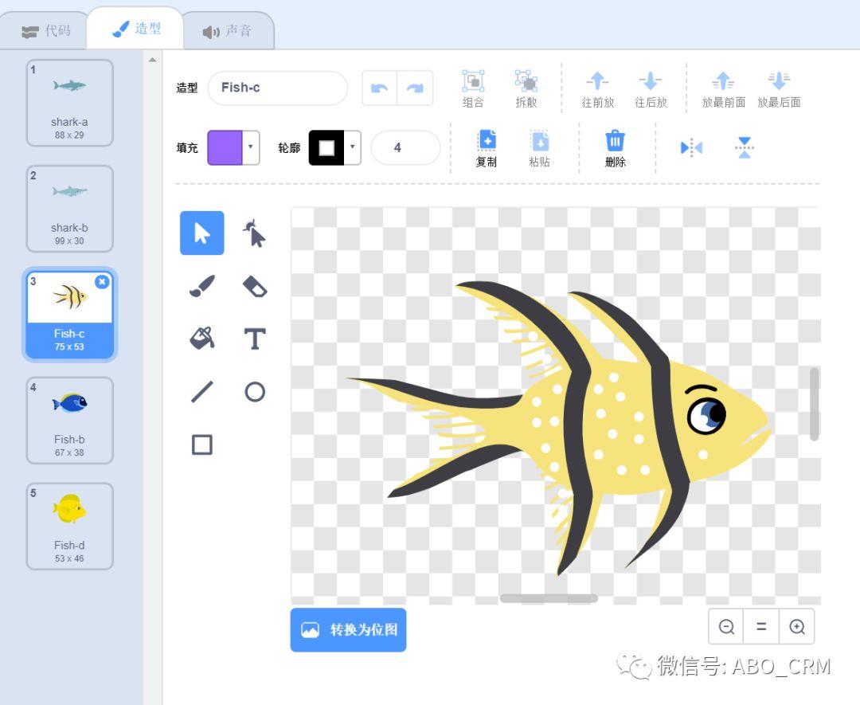The width and height of the screenshot is (860, 705).
Task: Click the outline width field showing 4
Action: tap(405, 147)
